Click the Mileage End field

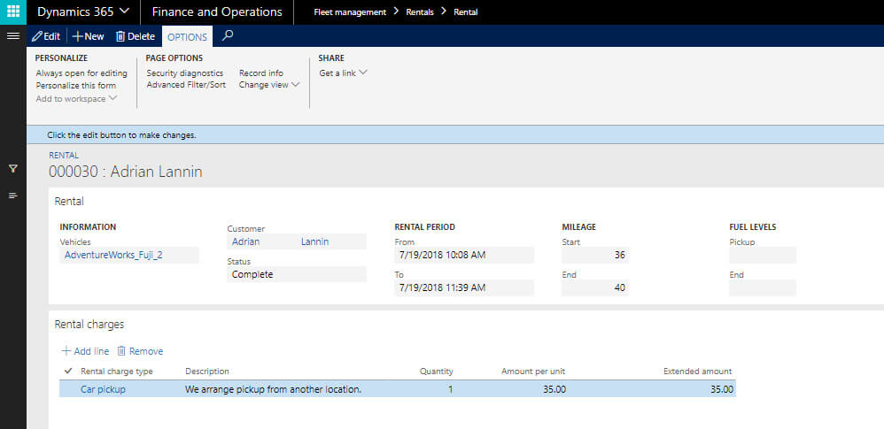594,287
